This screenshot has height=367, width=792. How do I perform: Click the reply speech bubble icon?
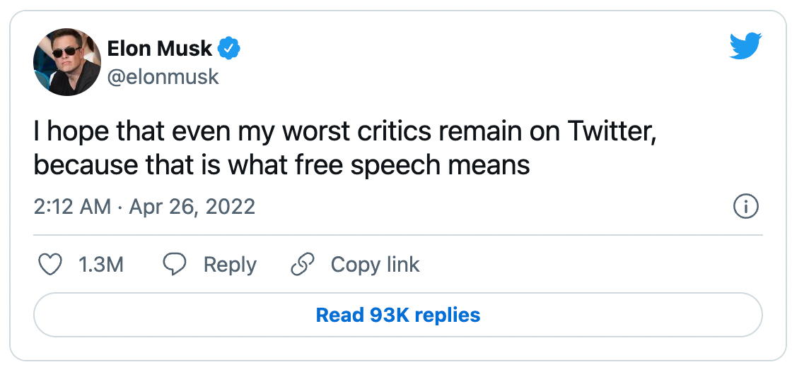click(174, 265)
